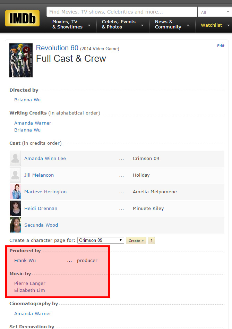Open cinematographer Amanda Warner's page
This screenshot has width=232, height=329.
click(x=33, y=313)
